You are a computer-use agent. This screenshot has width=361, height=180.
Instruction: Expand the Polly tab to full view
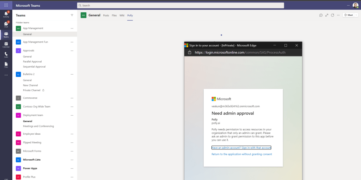(x=327, y=15)
